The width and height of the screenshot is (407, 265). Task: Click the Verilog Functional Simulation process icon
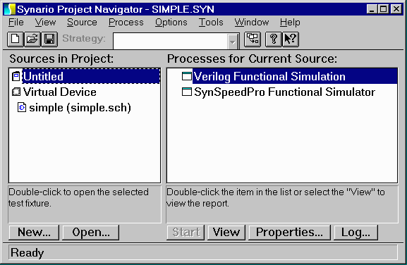(187, 77)
